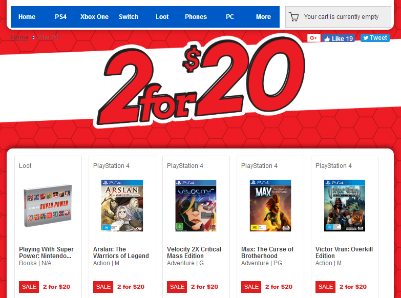Expand the More navigation menu
This screenshot has height=298, width=401.
tap(263, 17)
